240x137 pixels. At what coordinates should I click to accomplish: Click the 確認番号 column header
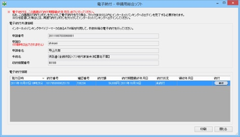(86, 78)
